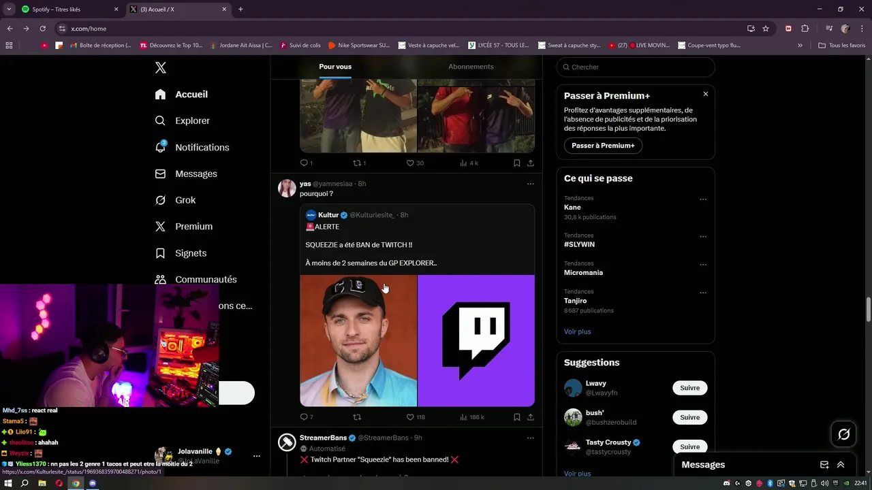872x490 pixels.
Task: Open the Micromania trending topic
Action: 583,273
